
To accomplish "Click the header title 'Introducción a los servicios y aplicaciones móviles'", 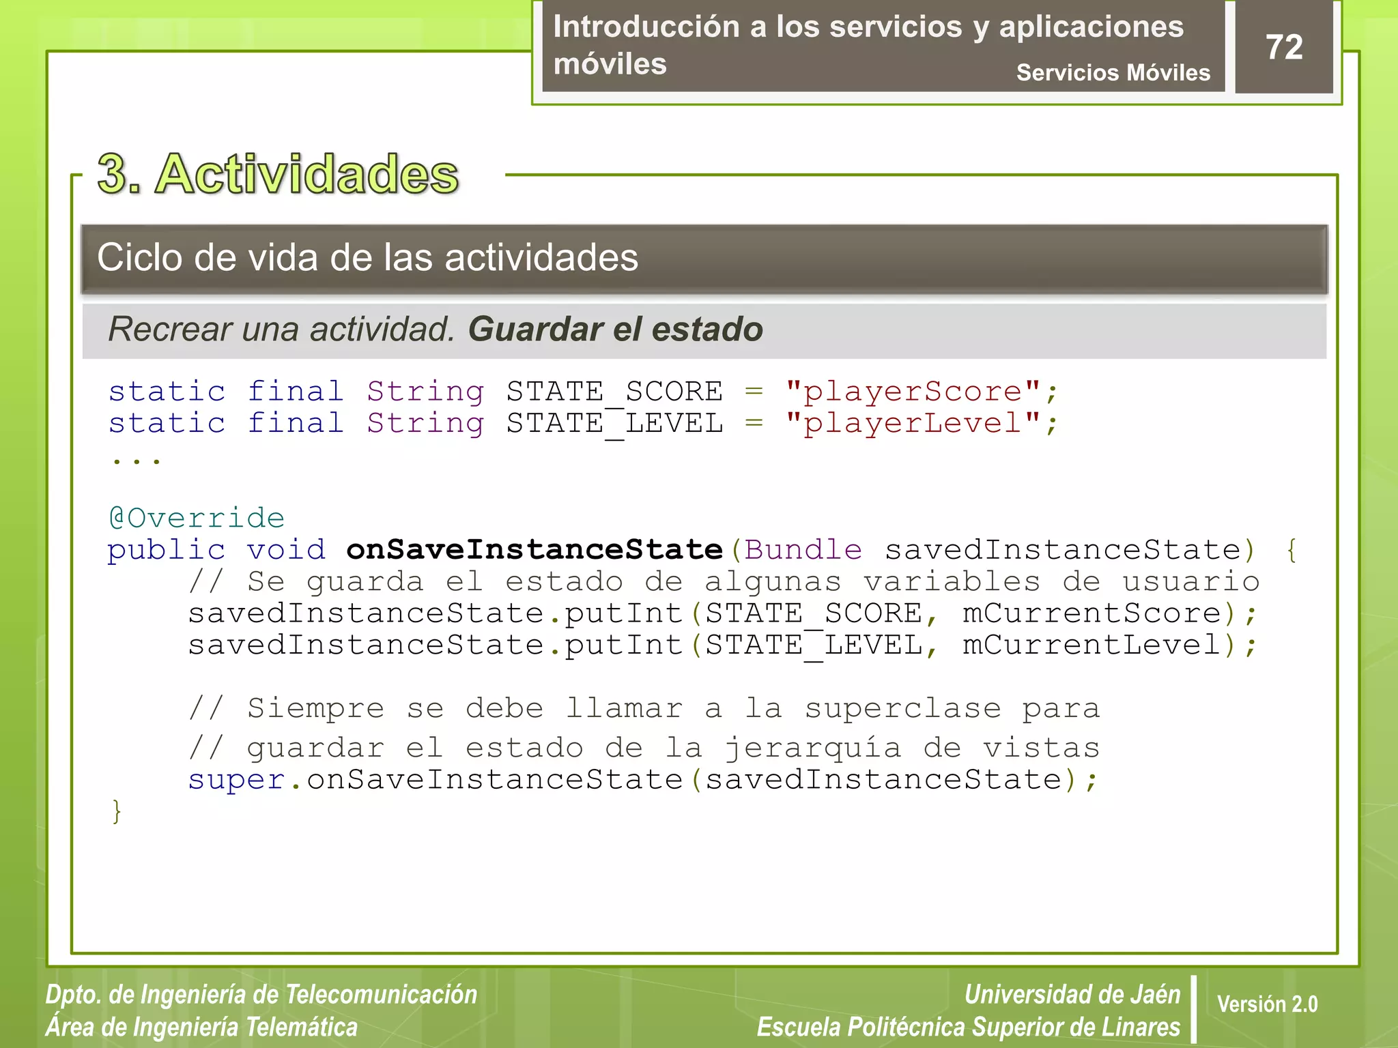I will click(868, 45).
